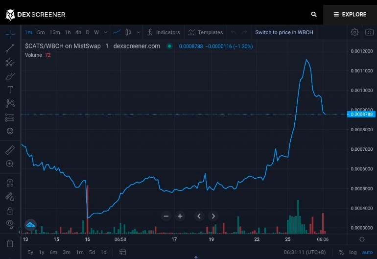Open chart settings gear icon
Viewport: 377px width, 259px height.
354,32
